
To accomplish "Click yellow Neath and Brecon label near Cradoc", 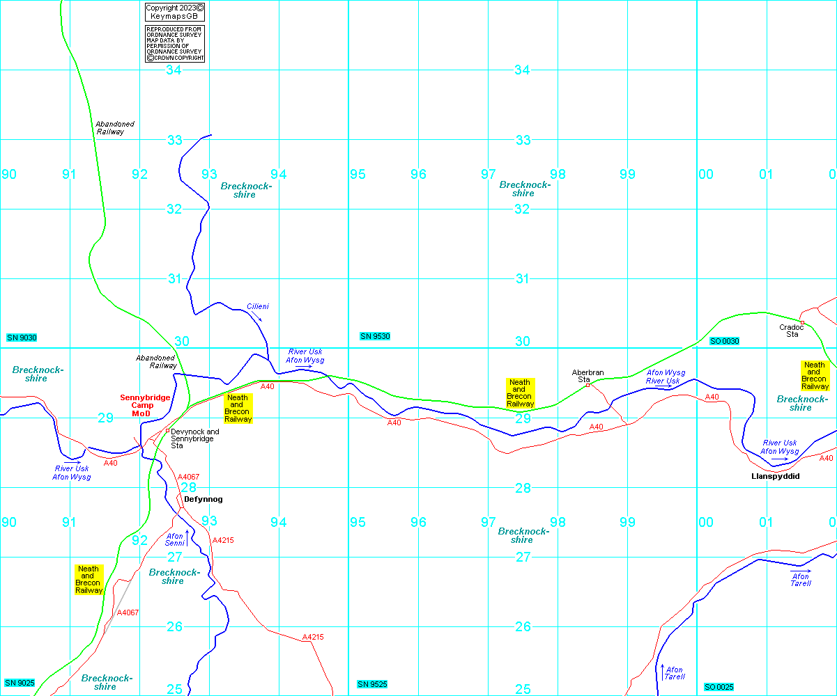I will pyautogui.click(x=814, y=375).
